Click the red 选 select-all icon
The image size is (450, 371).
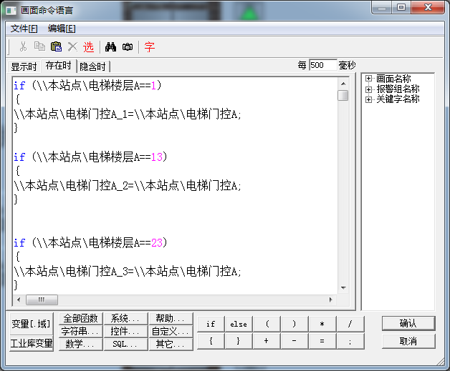point(88,46)
